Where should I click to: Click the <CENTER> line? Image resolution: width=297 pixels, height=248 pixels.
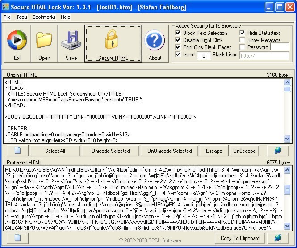pyautogui.click(x=17, y=129)
